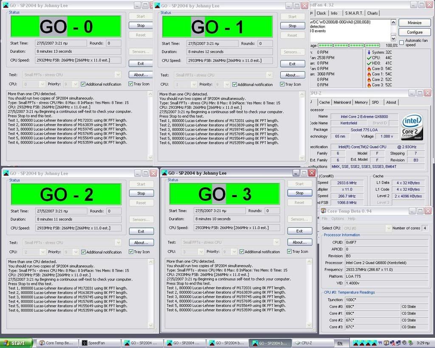Open the Memory tab in CPU-Z
The image size is (435, 348).
click(x=361, y=102)
